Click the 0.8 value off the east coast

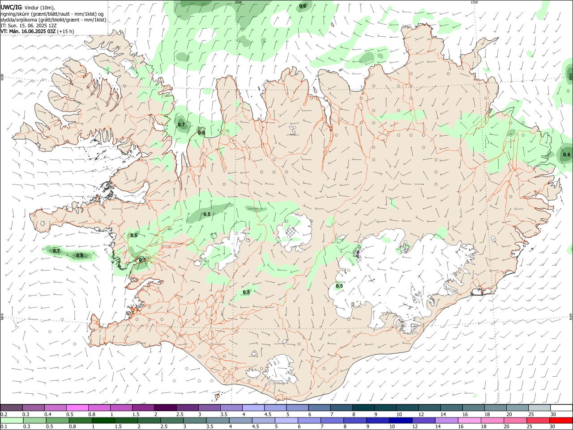[x=567, y=155]
